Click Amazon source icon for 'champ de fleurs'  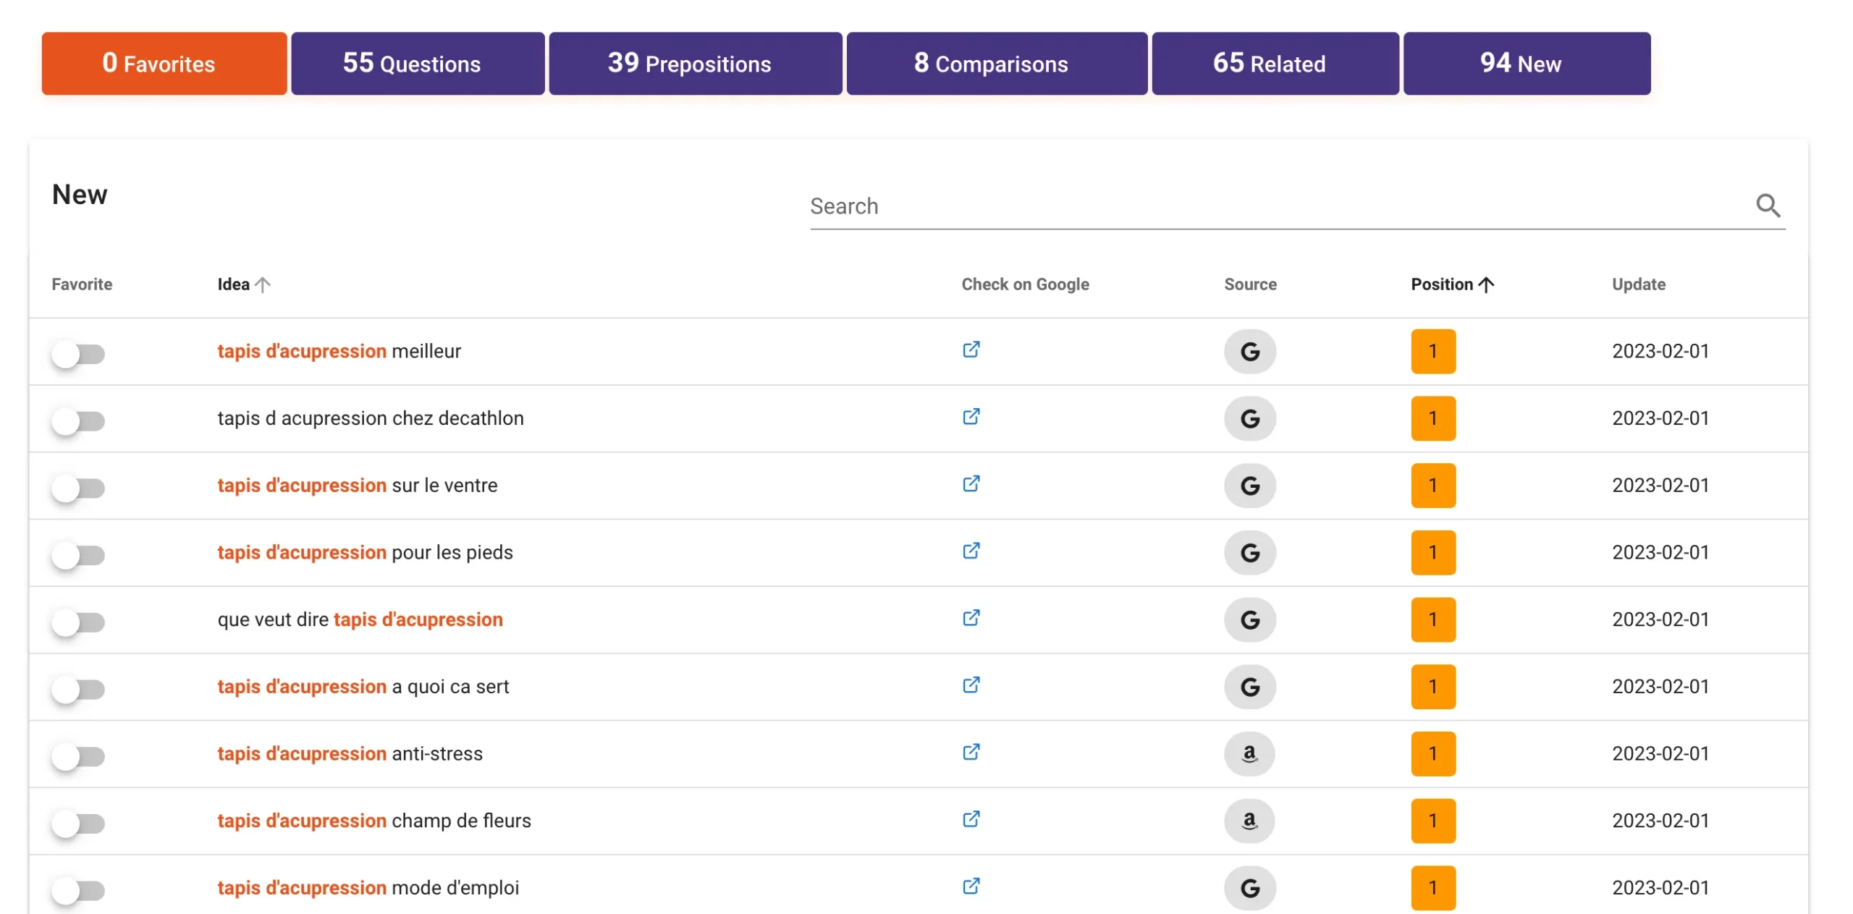click(x=1249, y=821)
